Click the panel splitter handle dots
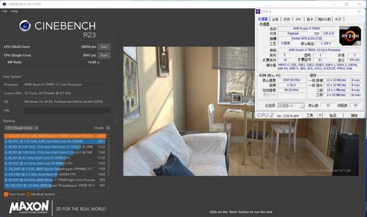The width and height of the screenshot is (367, 217). (116, 116)
